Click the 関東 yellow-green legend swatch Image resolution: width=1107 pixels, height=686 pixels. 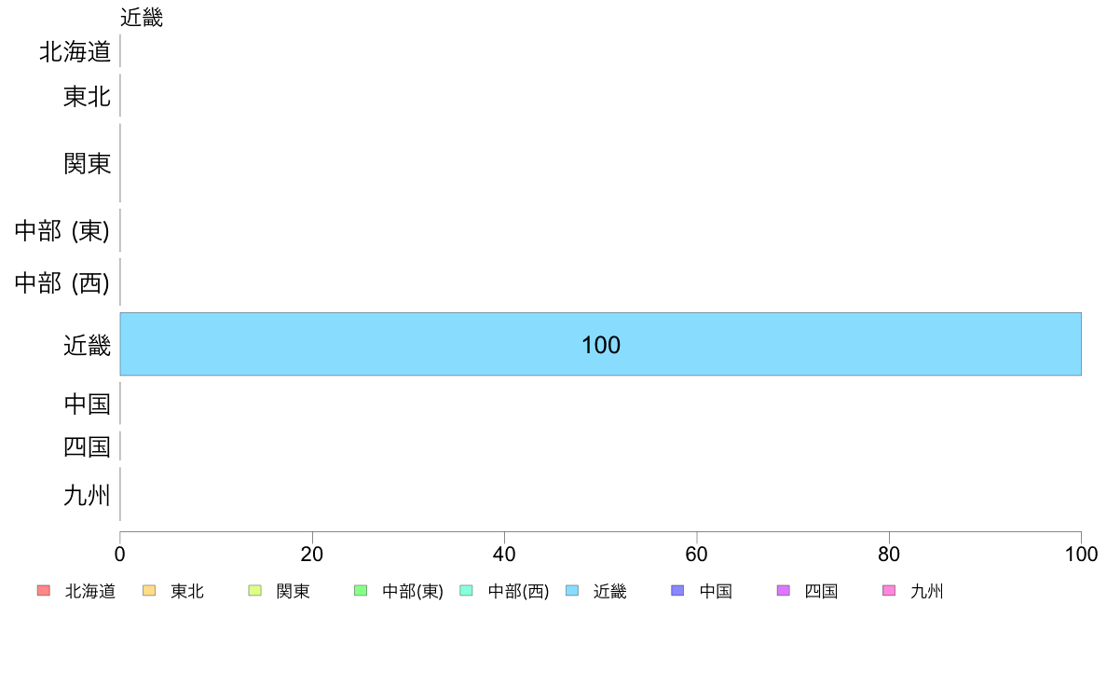[255, 591]
